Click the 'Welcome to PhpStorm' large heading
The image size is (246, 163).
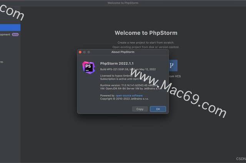pos(146,33)
